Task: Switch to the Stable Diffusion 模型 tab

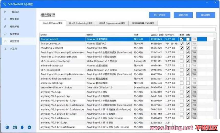Action: pos(52,23)
